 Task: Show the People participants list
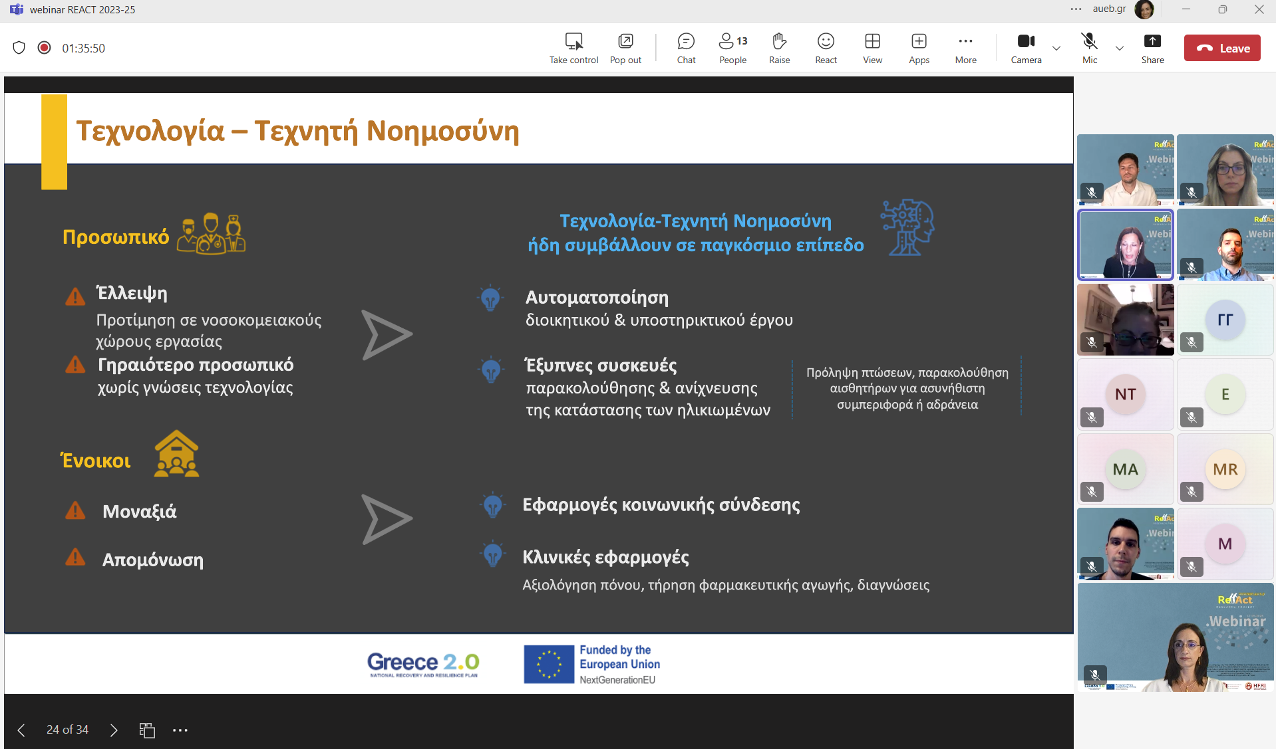733,49
